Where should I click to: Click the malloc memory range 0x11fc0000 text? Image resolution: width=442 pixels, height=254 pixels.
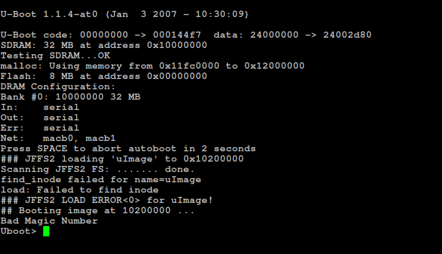189,66
